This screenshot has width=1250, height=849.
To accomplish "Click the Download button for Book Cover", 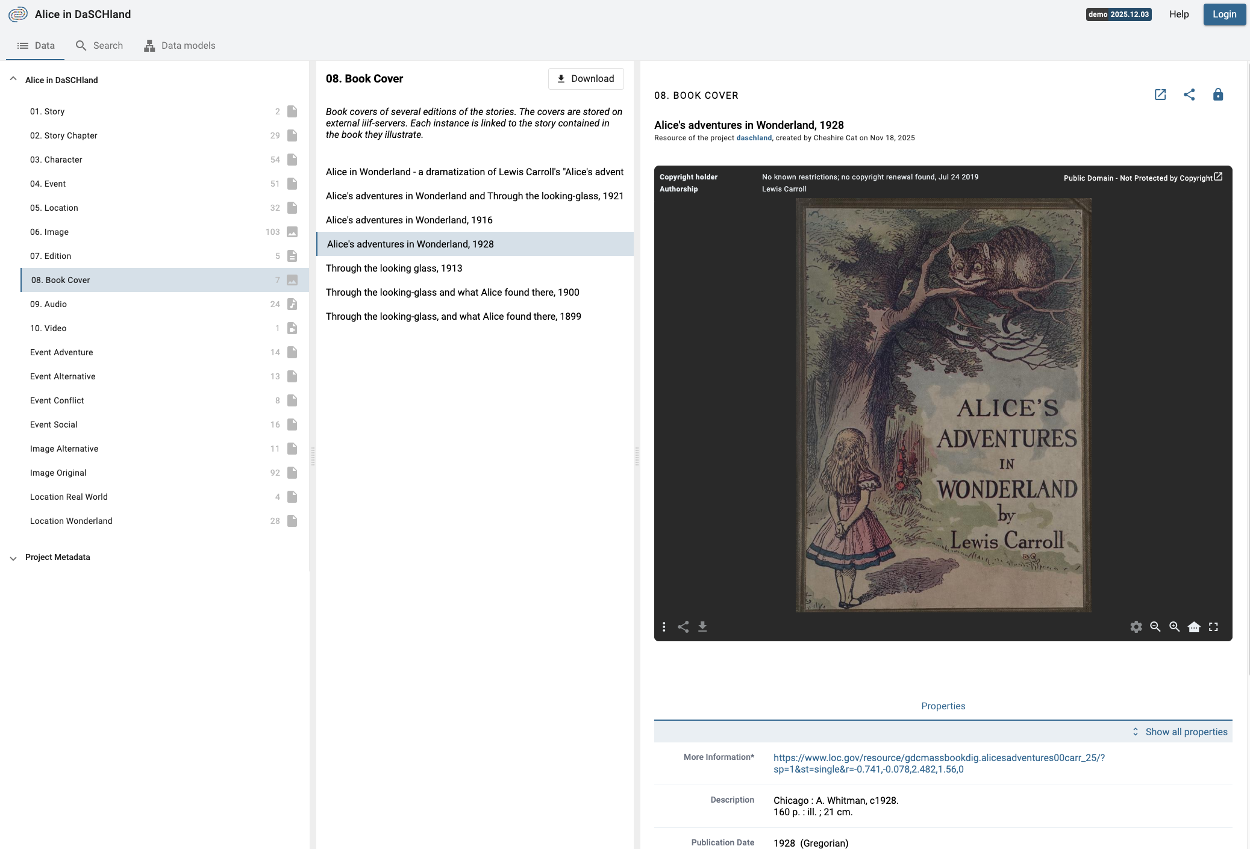I will click(585, 78).
